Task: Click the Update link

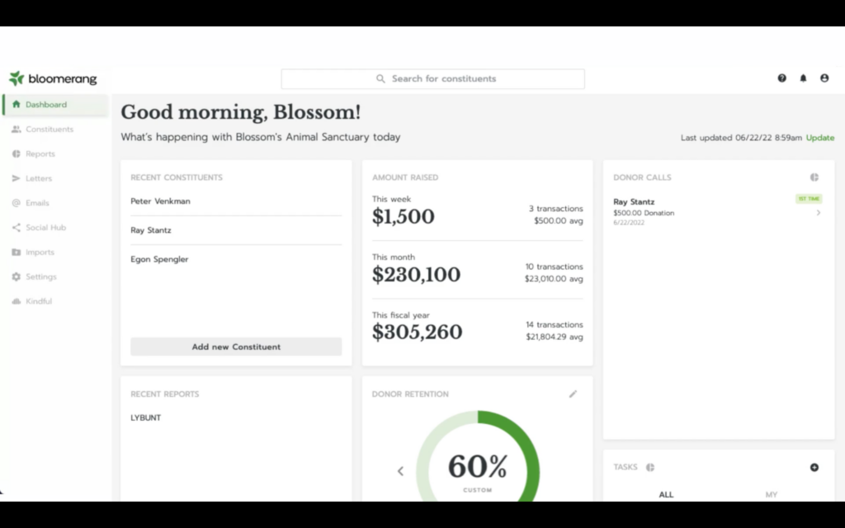Action: click(x=819, y=138)
